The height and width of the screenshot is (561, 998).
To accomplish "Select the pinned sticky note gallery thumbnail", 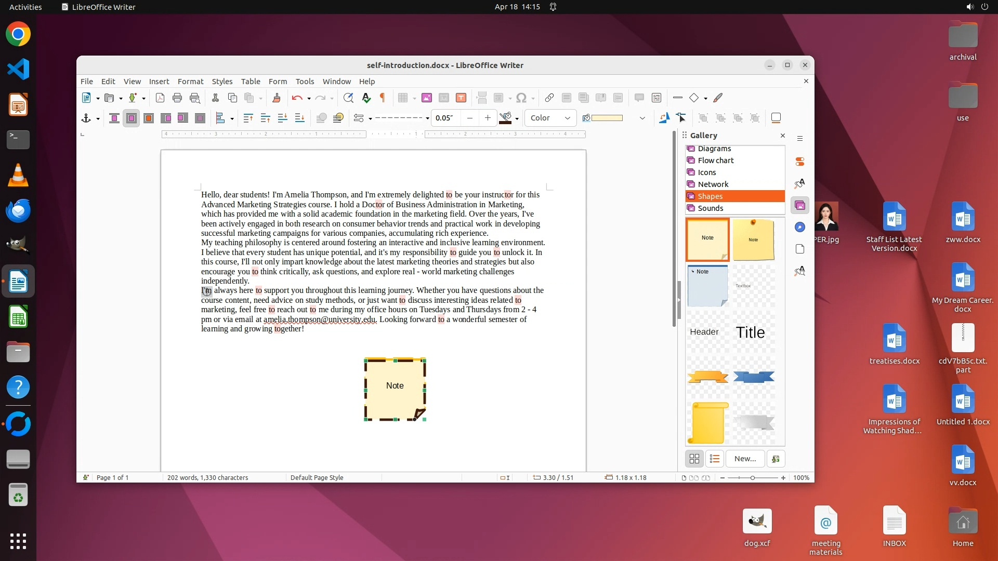I will click(x=753, y=239).
